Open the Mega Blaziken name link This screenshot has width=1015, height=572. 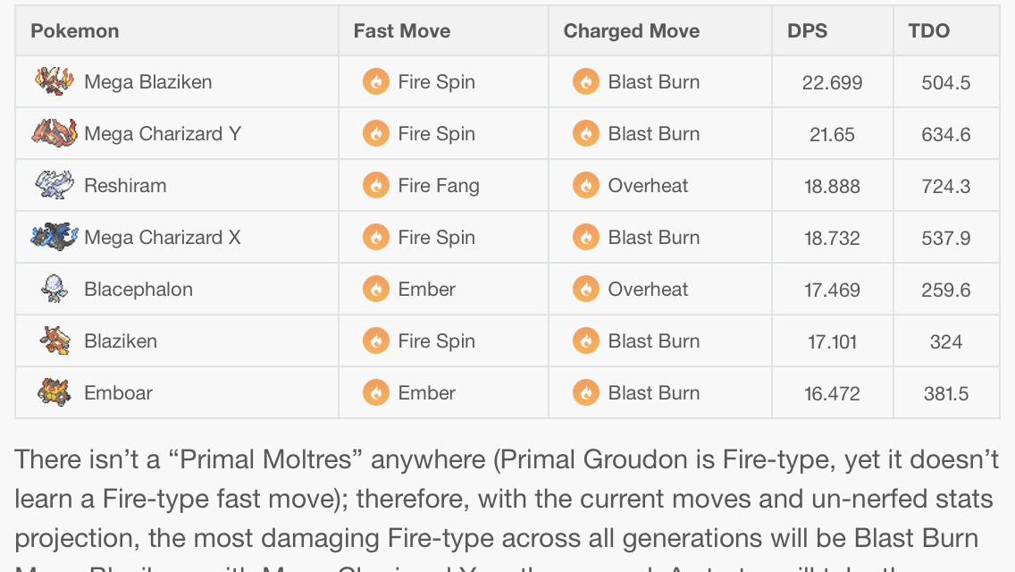(x=147, y=82)
